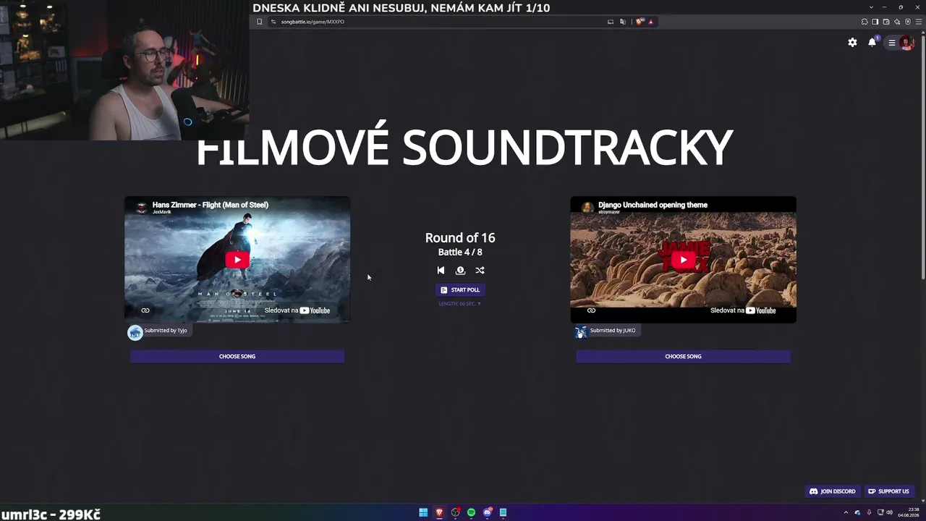The image size is (926, 521).
Task: Open the Windows Start menu
Action: coord(423,512)
